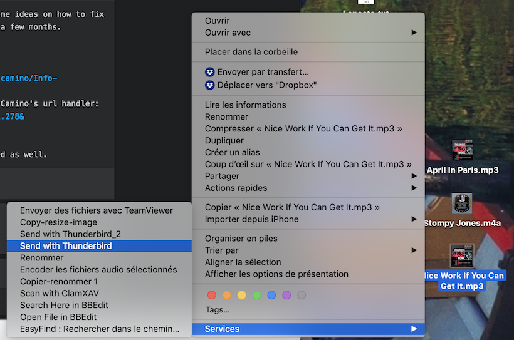Image resolution: width=514 pixels, height=340 pixels.
Task: Select Envoyer des fichiers avec TeamViewer service
Action: 99,210
